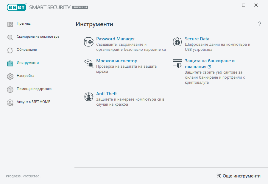Click the Преглед overview icon
This screenshot has height=184, width=268.
(10, 24)
